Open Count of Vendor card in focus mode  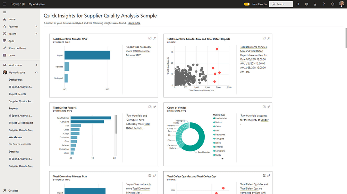(264, 107)
